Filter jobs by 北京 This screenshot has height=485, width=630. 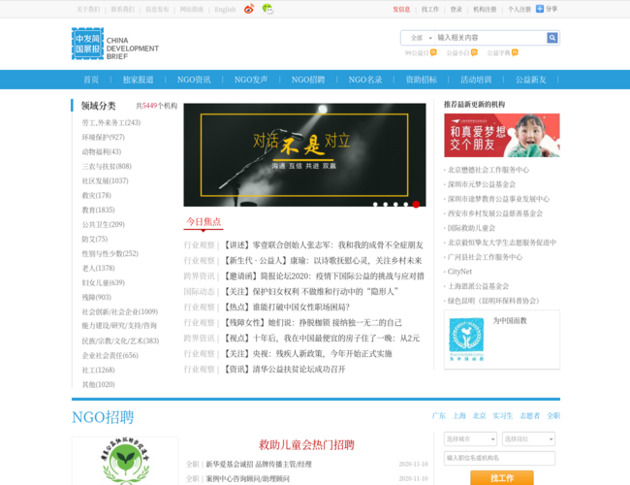point(480,416)
